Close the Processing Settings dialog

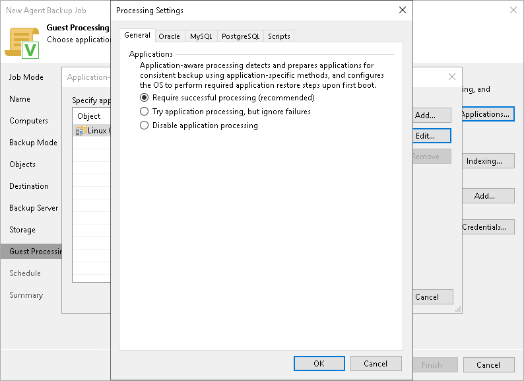403,10
